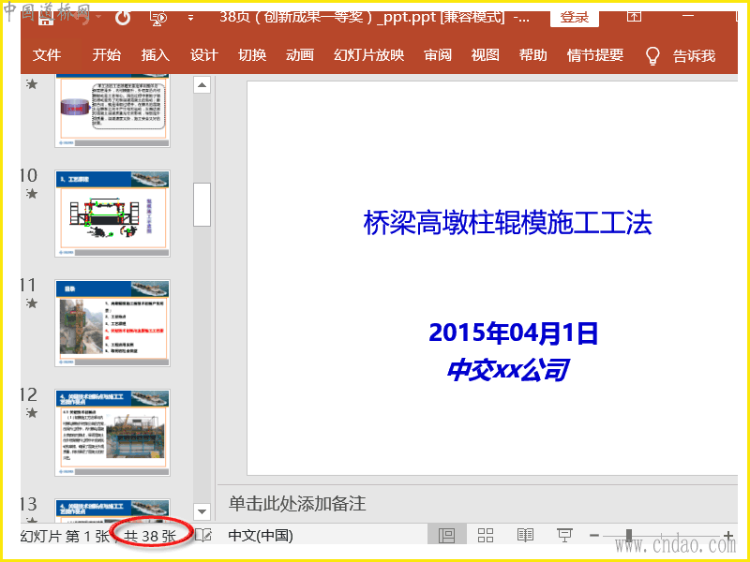
Task: Switch to the 切换 tab
Action: [x=252, y=55]
